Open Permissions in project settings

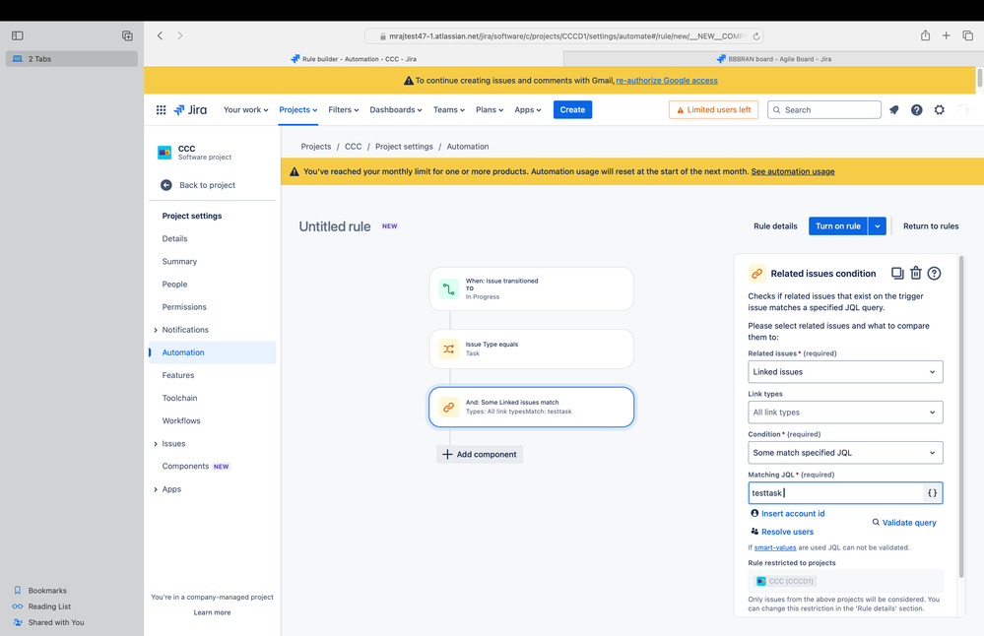click(184, 307)
